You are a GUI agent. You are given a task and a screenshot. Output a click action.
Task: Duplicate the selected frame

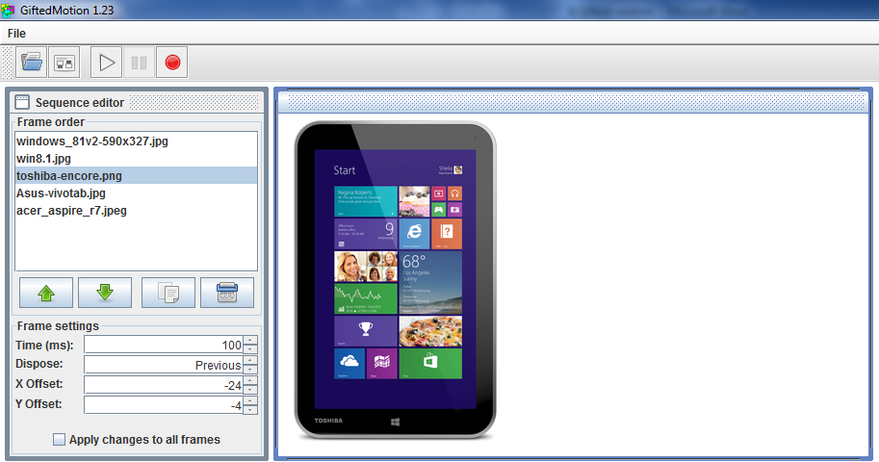(168, 293)
